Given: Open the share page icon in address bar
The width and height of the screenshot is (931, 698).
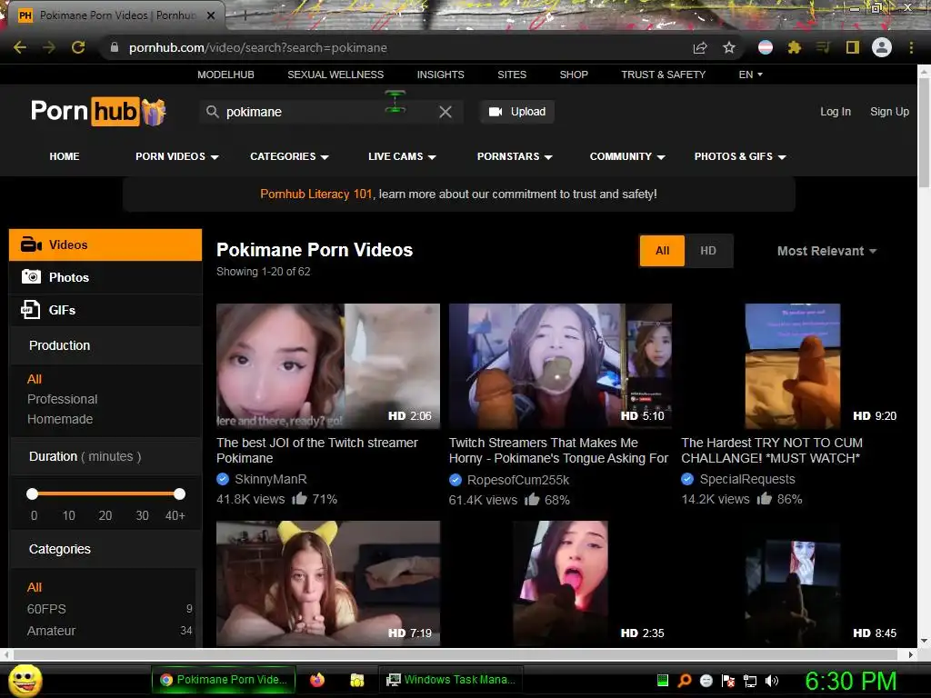Looking at the screenshot, I should (x=700, y=47).
